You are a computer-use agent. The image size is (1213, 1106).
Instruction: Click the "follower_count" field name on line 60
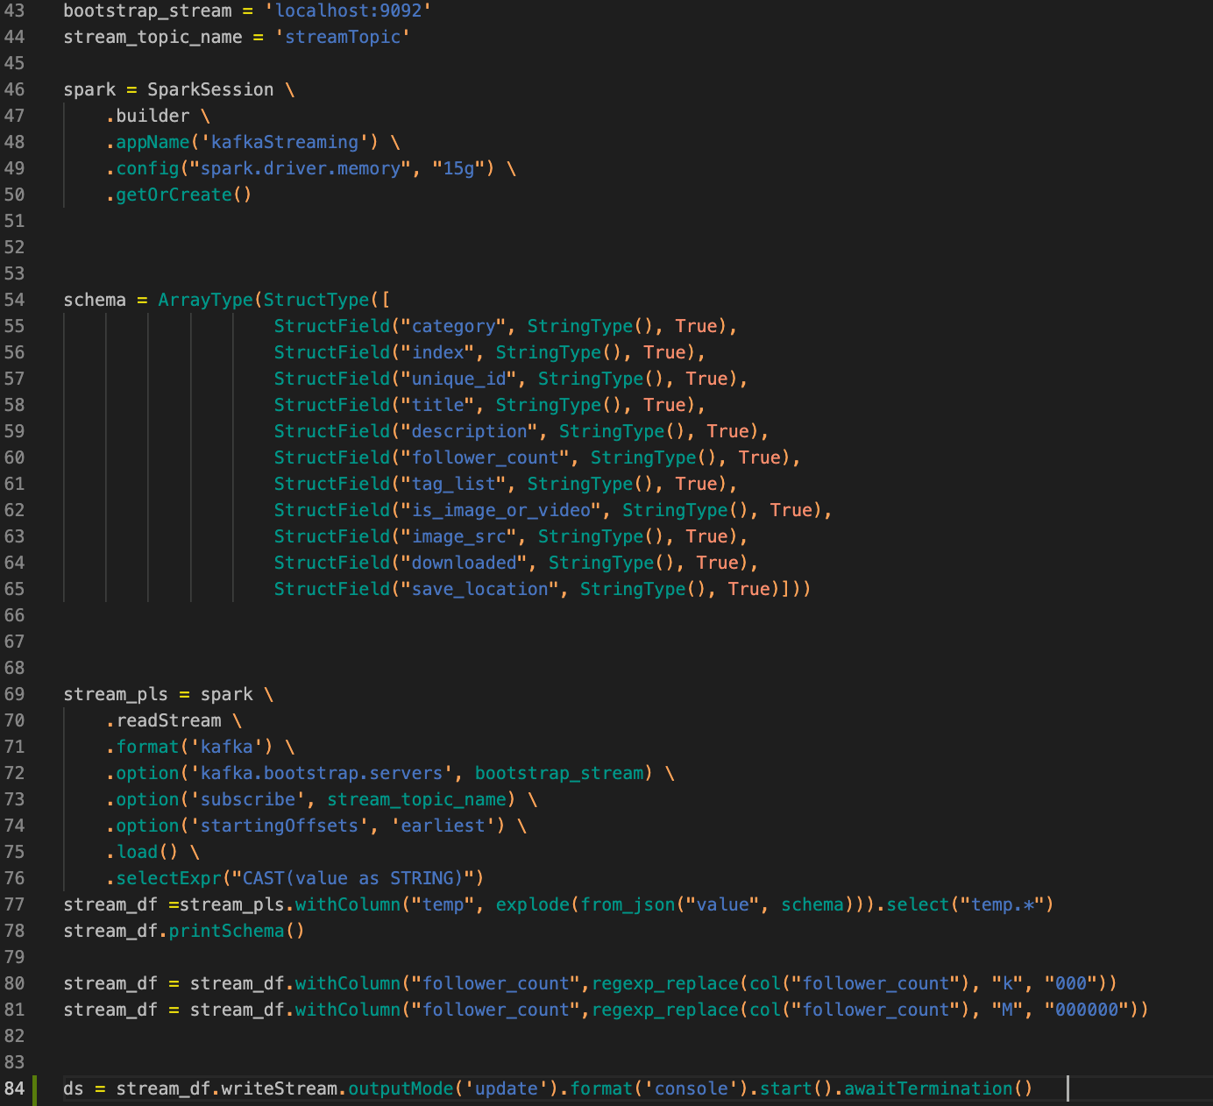point(485,457)
